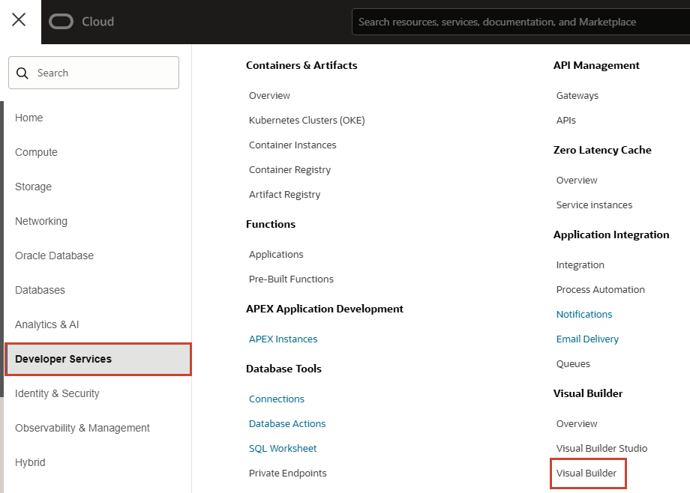This screenshot has height=493, width=690.
Task: Open the Storage menu category
Action: 34,187
